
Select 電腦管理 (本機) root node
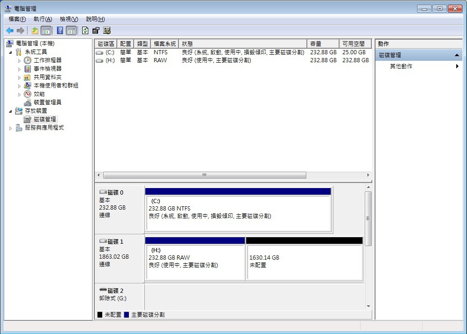coord(35,44)
